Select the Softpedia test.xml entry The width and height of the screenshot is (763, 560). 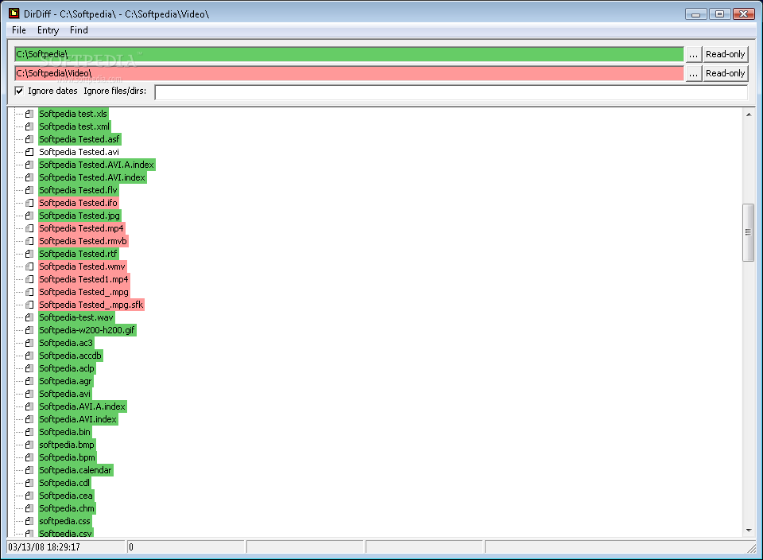[75, 126]
